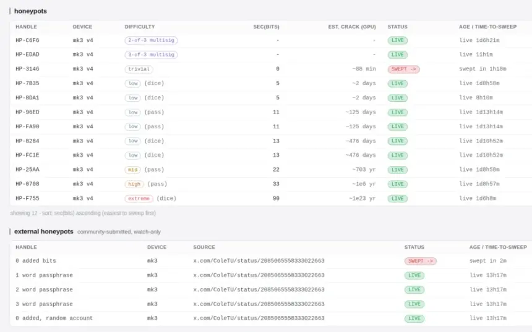Open source link for 2 word passphrase
The width and height of the screenshot is (532, 332).
[259, 289]
